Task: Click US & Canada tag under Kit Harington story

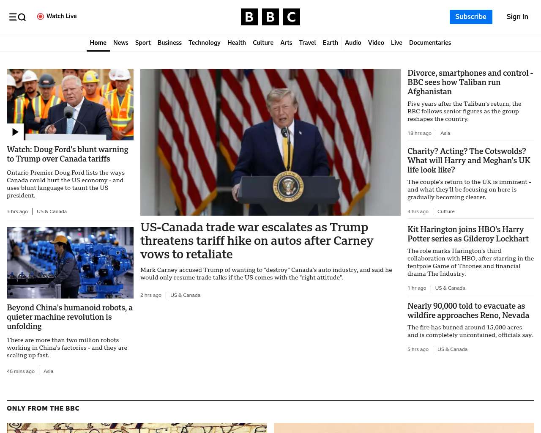Action: coord(450,288)
